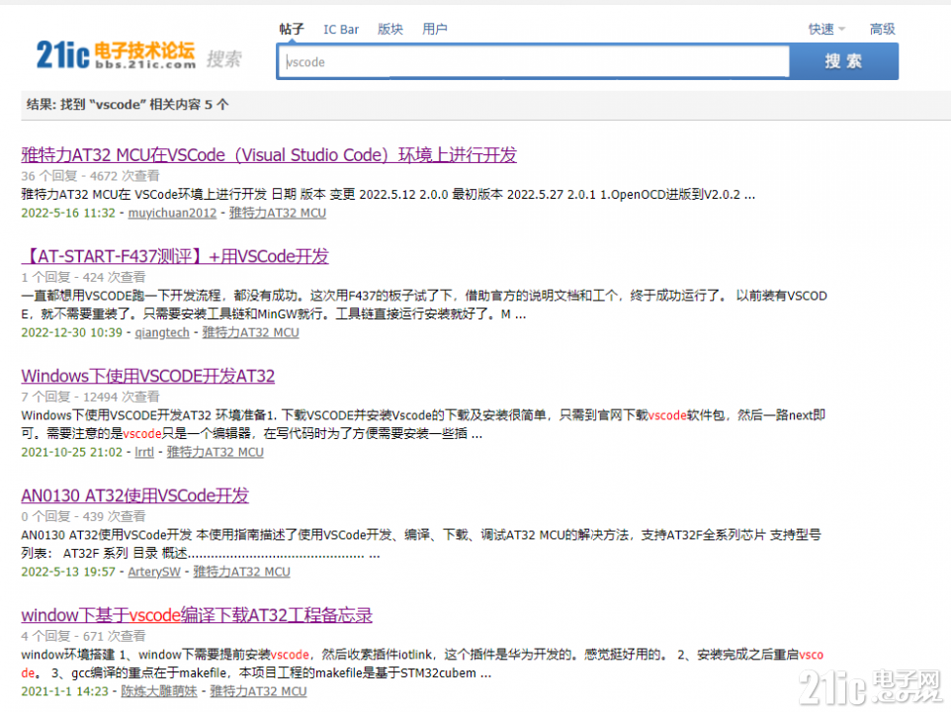Switch to the 用户 tab
The image size is (951, 712).
(435, 29)
